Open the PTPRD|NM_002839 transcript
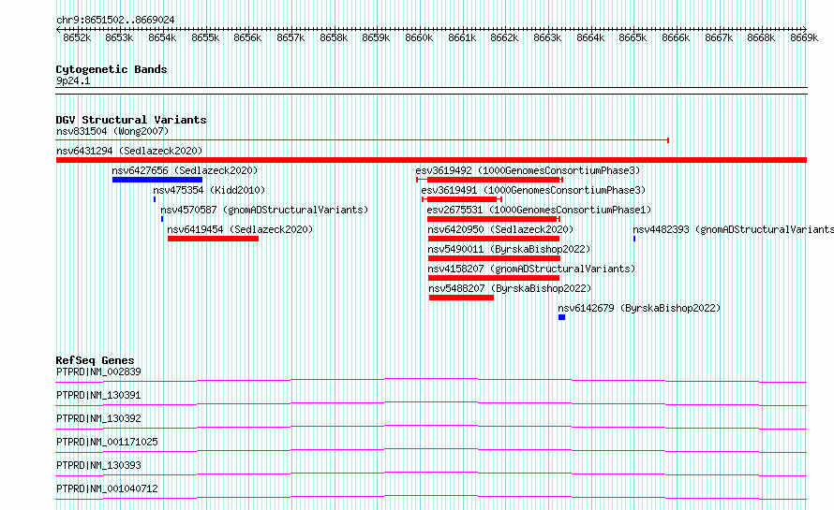Image resolution: width=834 pixels, height=510 pixels. [98, 372]
